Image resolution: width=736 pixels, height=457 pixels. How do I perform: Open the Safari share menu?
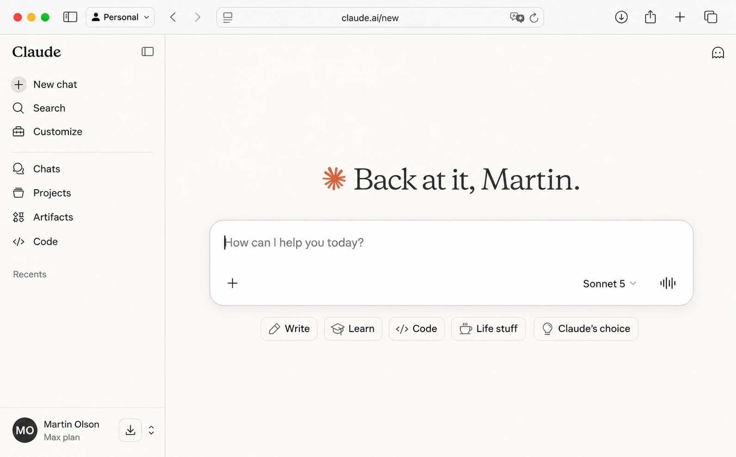pyautogui.click(x=650, y=17)
